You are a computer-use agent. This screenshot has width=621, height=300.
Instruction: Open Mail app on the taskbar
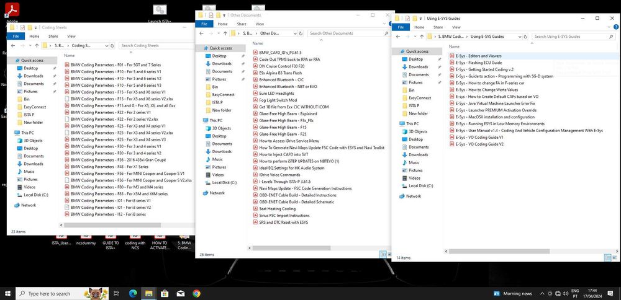click(180, 294)
